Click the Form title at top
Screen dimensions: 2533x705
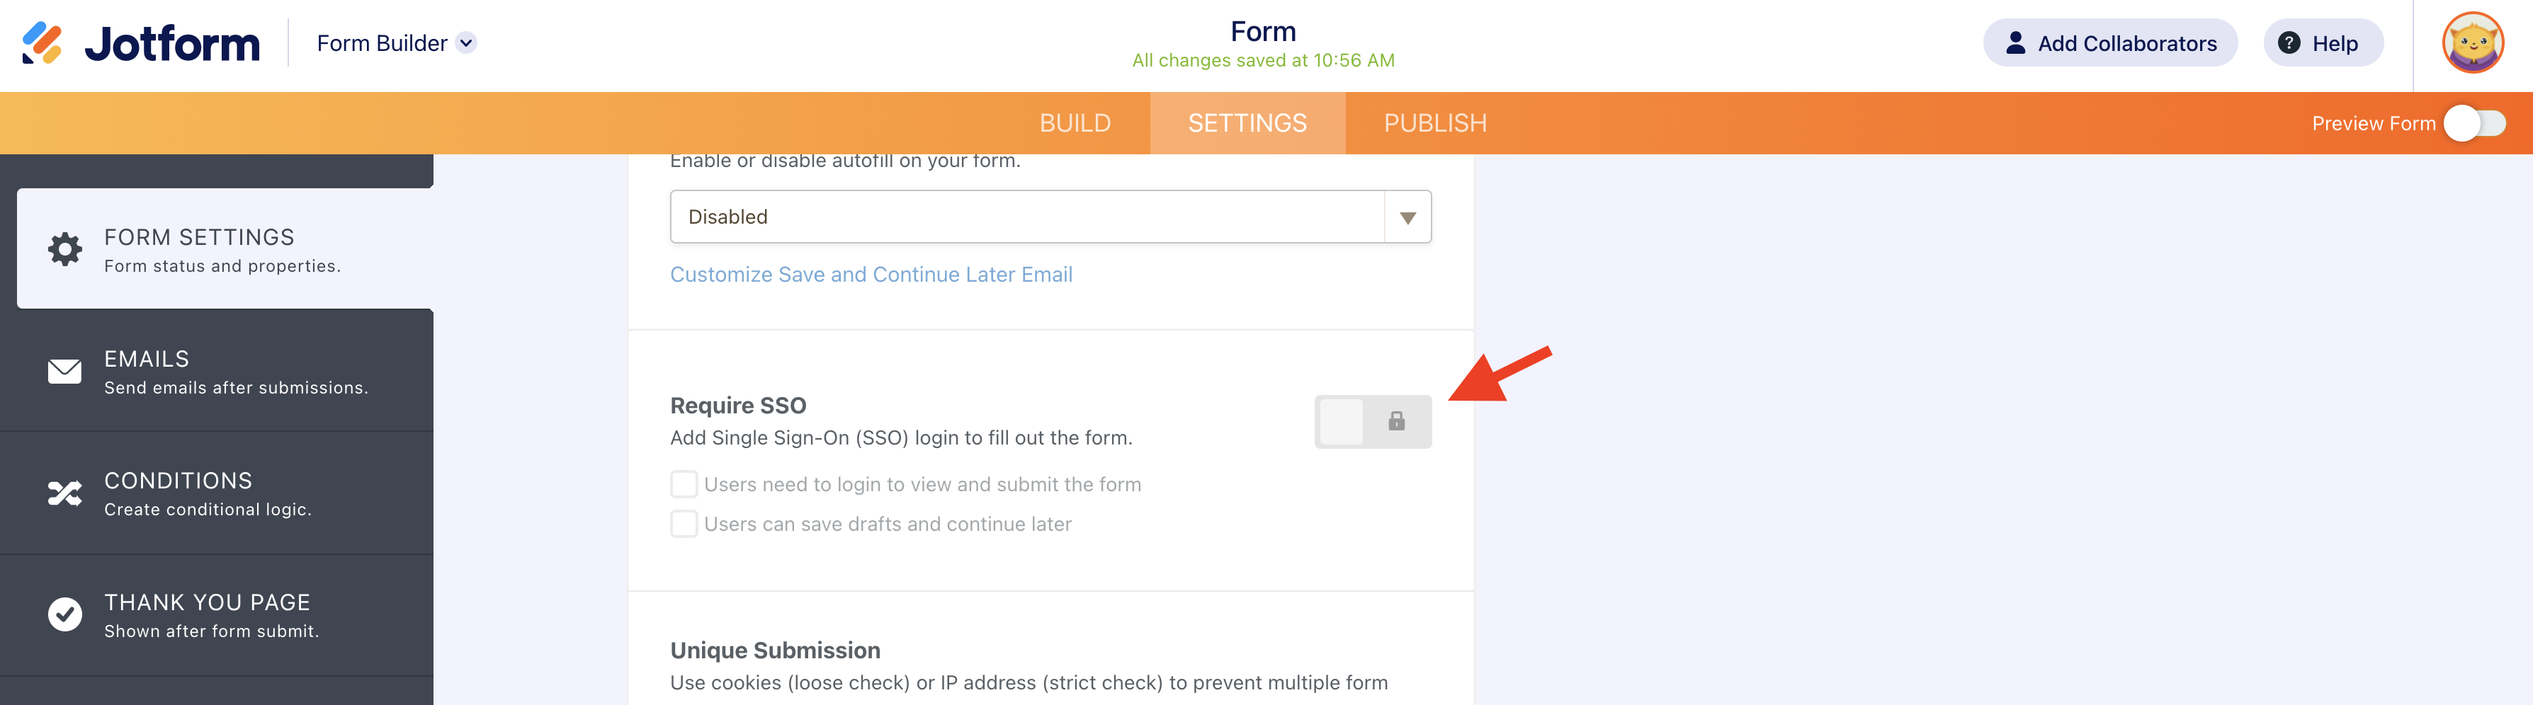pos(1262,31)
